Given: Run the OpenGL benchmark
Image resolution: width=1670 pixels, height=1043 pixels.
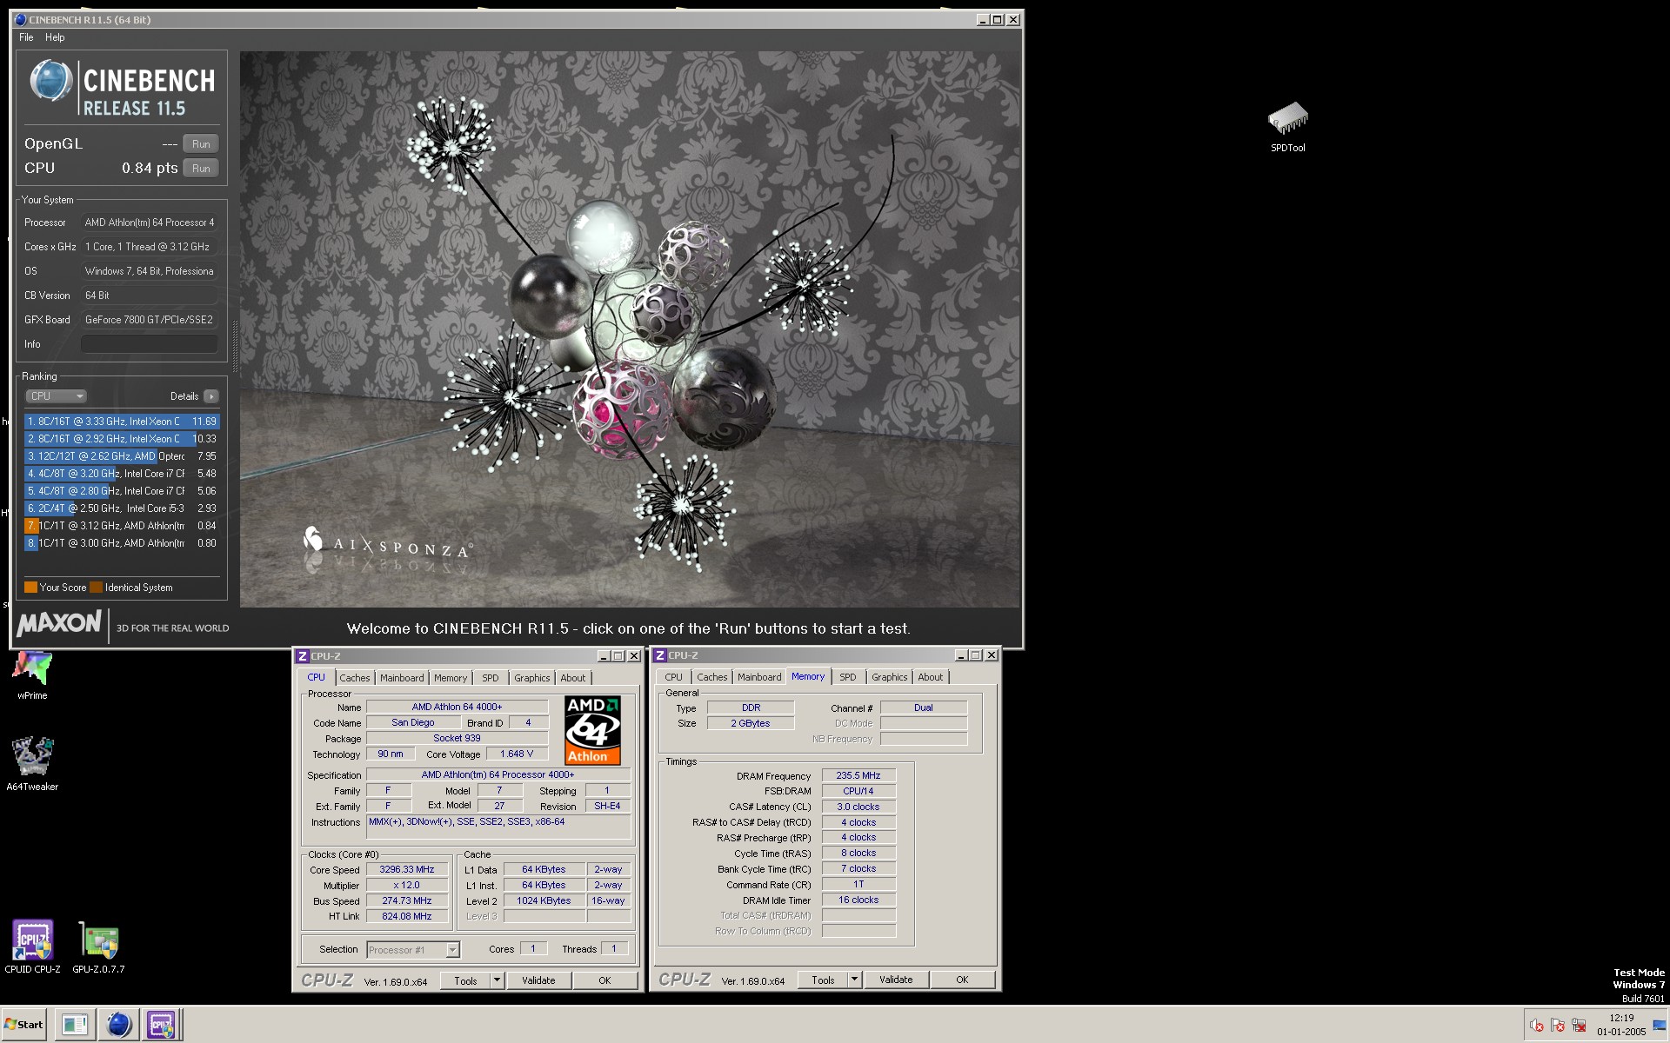Looking at the screenshot, I should point(201,144).
